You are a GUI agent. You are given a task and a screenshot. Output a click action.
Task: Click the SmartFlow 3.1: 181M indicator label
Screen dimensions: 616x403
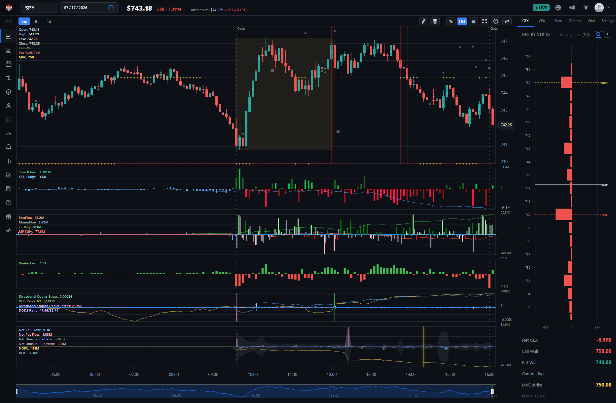[x=35, y=172]
